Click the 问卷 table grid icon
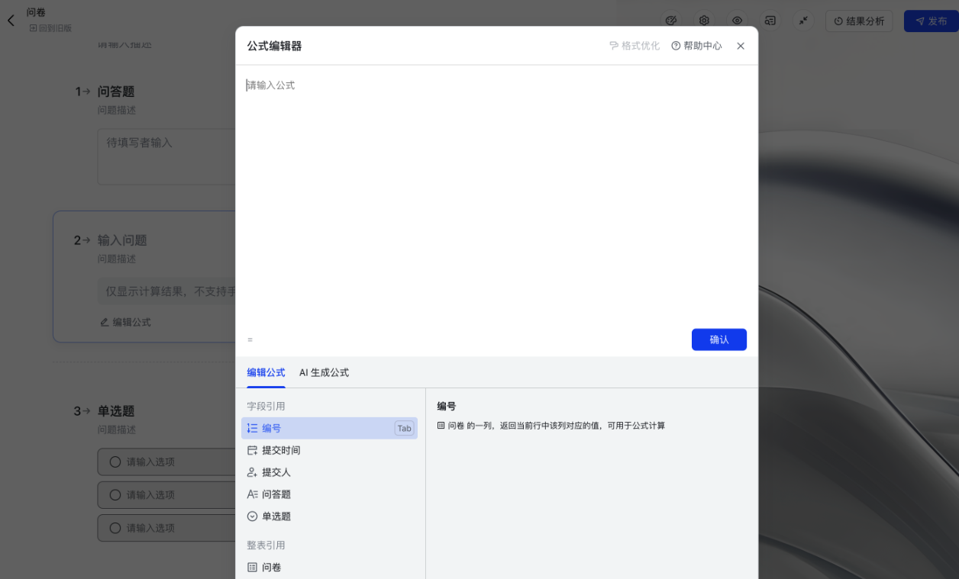The height and width of the screenshot is (579, 959). (x=252, y=568)
